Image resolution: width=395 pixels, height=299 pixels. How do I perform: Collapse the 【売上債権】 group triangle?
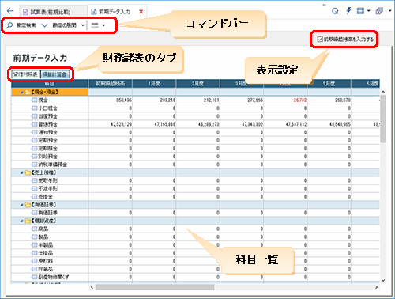point(21,172)
